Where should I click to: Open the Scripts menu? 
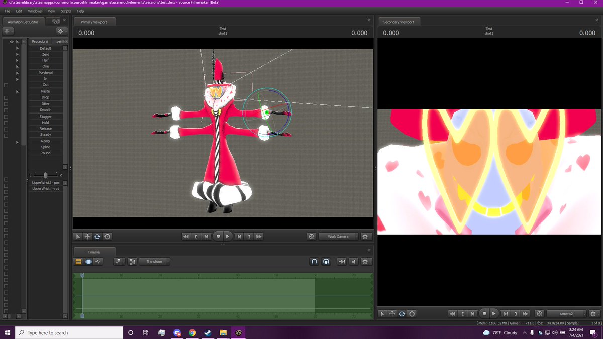coord(66,11)
